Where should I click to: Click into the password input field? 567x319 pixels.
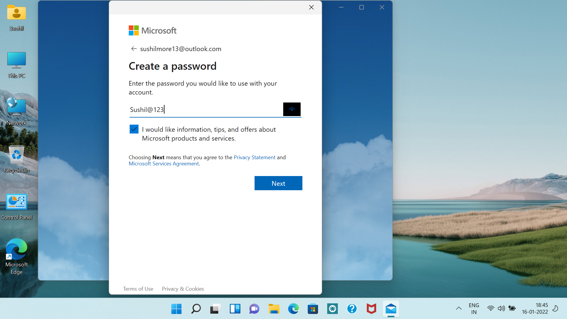(204, 110)
